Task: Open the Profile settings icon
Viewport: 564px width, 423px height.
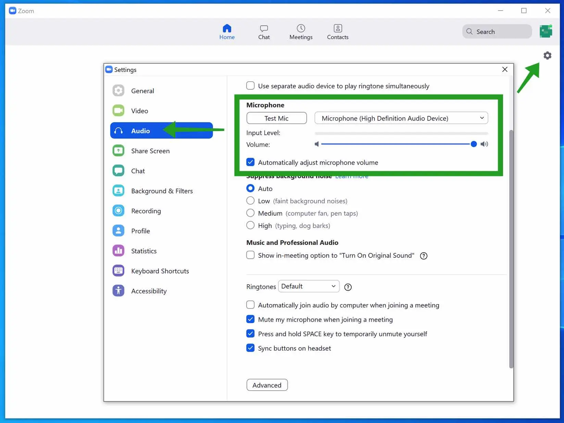Action: pyautogui.click(x=118, y=231)
